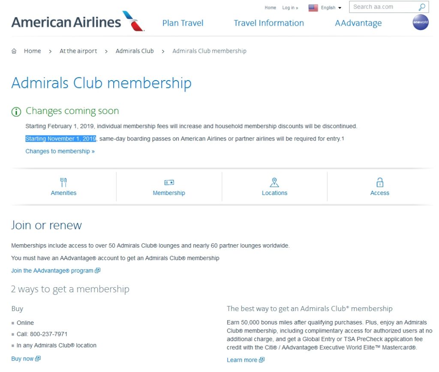Image resolution: width=439 pixels, height=372 pixels.
Task: Click the US flag icon
Action: coord(313,7)
